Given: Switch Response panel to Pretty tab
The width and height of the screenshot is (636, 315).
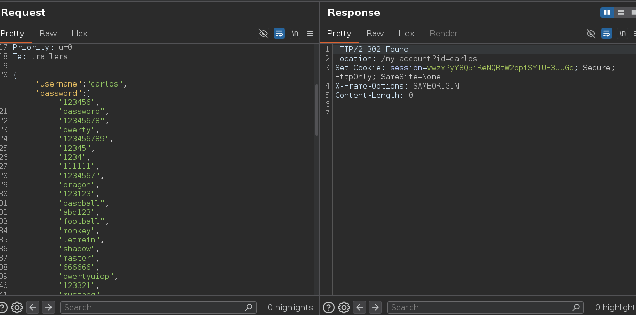Looking at the screenshot, I should tap(339, 33).
